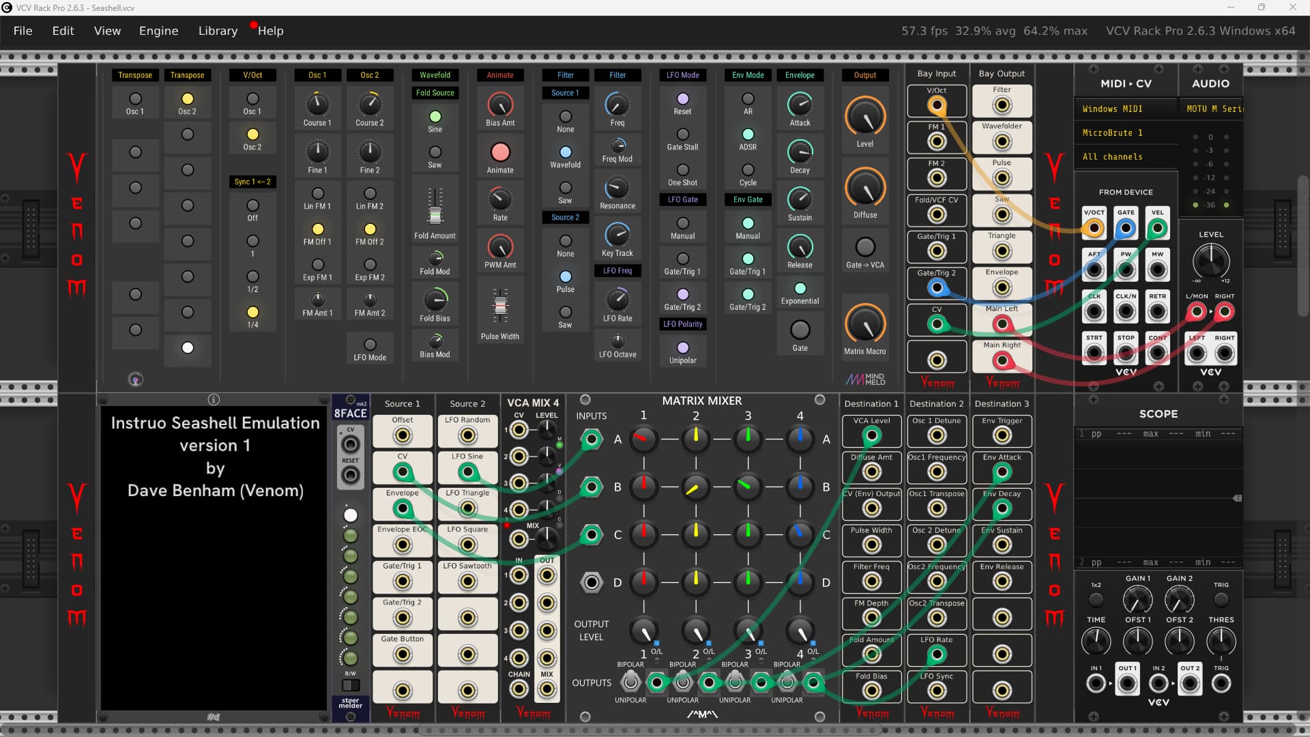Toggle Matrix Mixer output 1 BIPOLAR switch
Screen dimensions: 1310x737
(630, 681)
